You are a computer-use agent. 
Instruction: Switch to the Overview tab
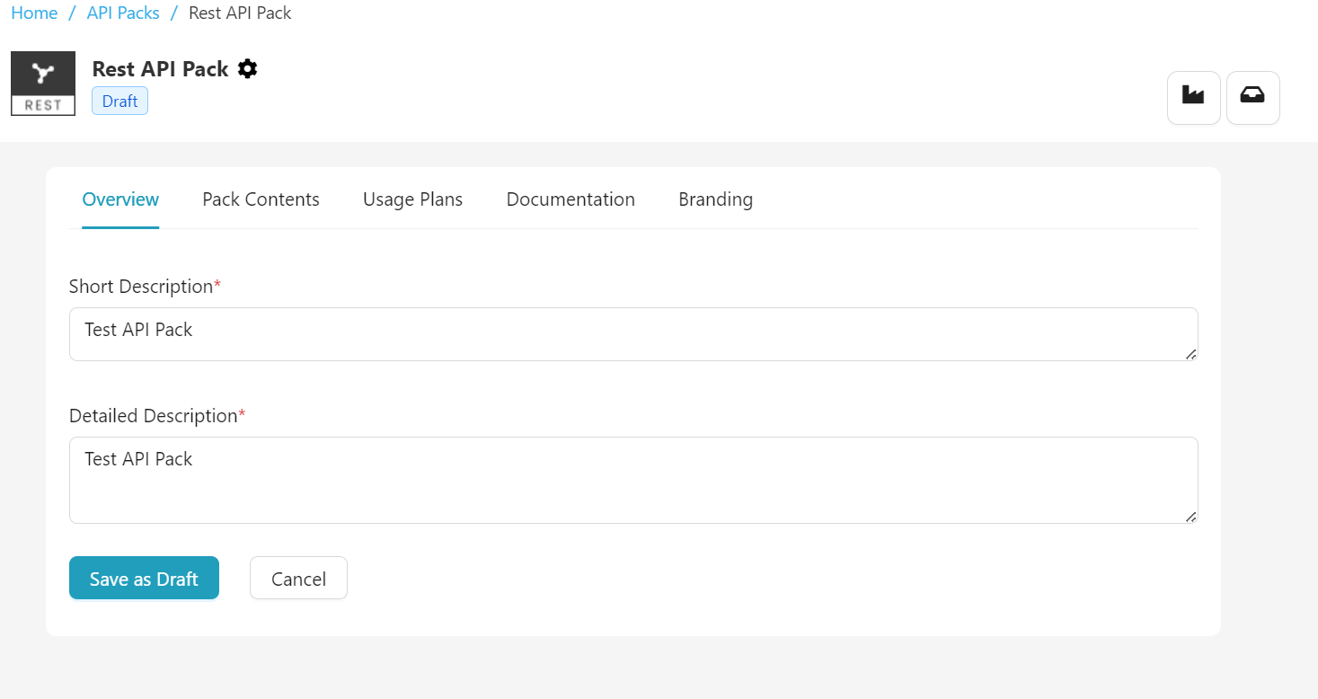120,199
